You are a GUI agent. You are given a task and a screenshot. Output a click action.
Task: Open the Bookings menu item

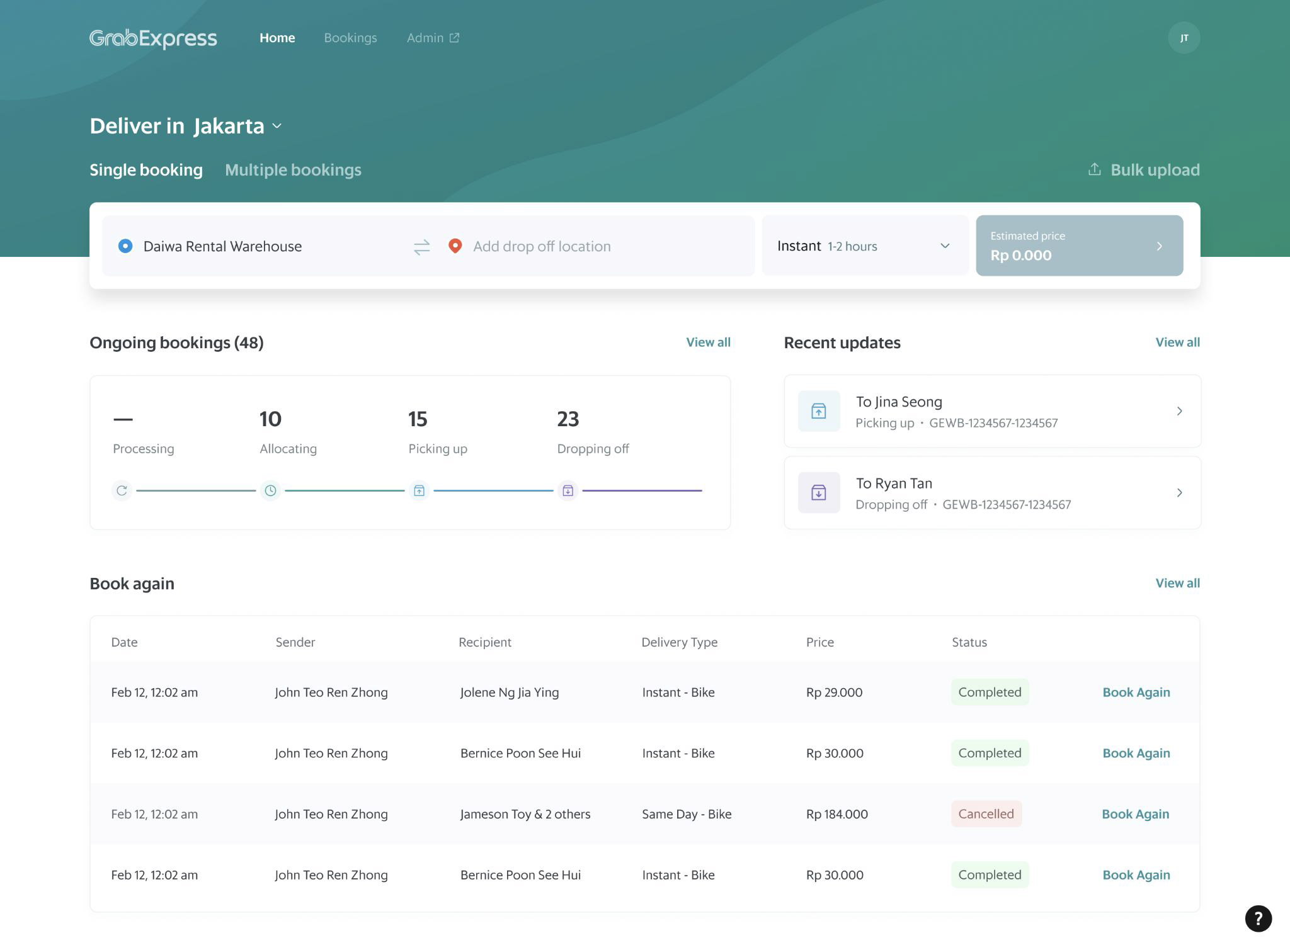350,38
